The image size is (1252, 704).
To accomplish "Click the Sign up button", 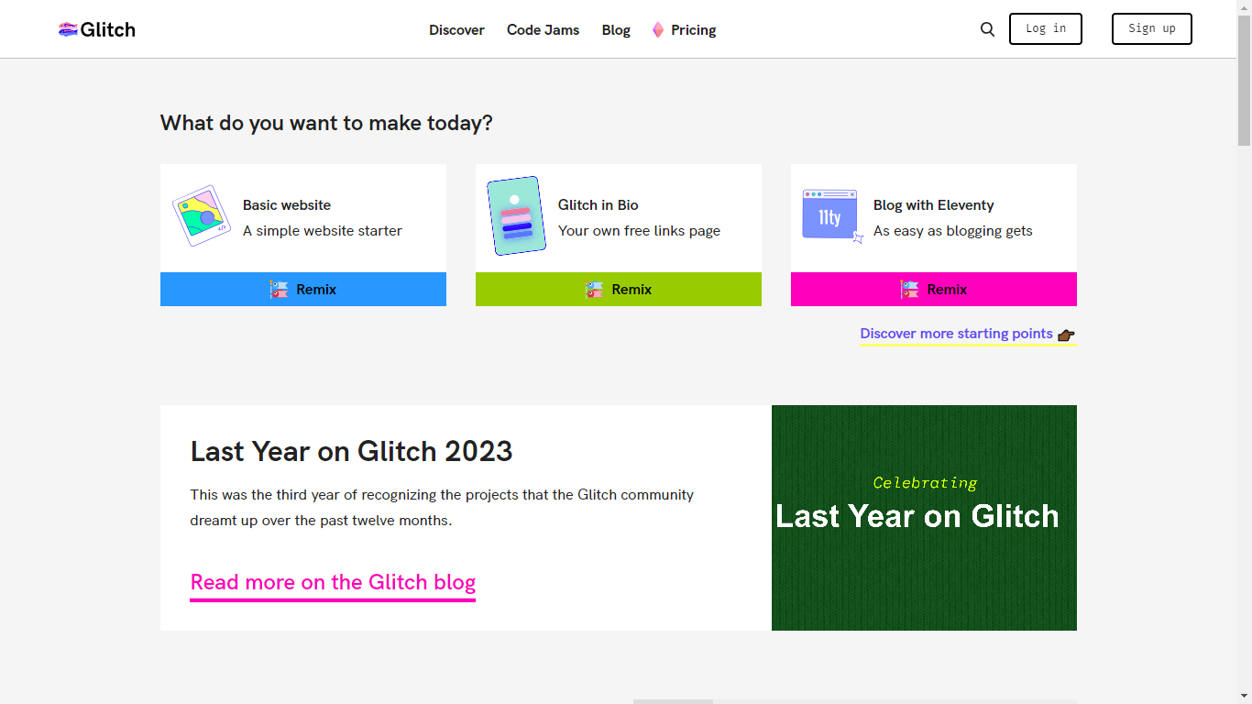I will (1152, 28).
